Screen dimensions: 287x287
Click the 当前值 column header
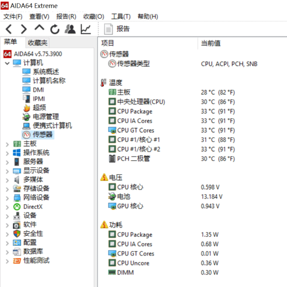pyautogui.click(x=210, y=44)
